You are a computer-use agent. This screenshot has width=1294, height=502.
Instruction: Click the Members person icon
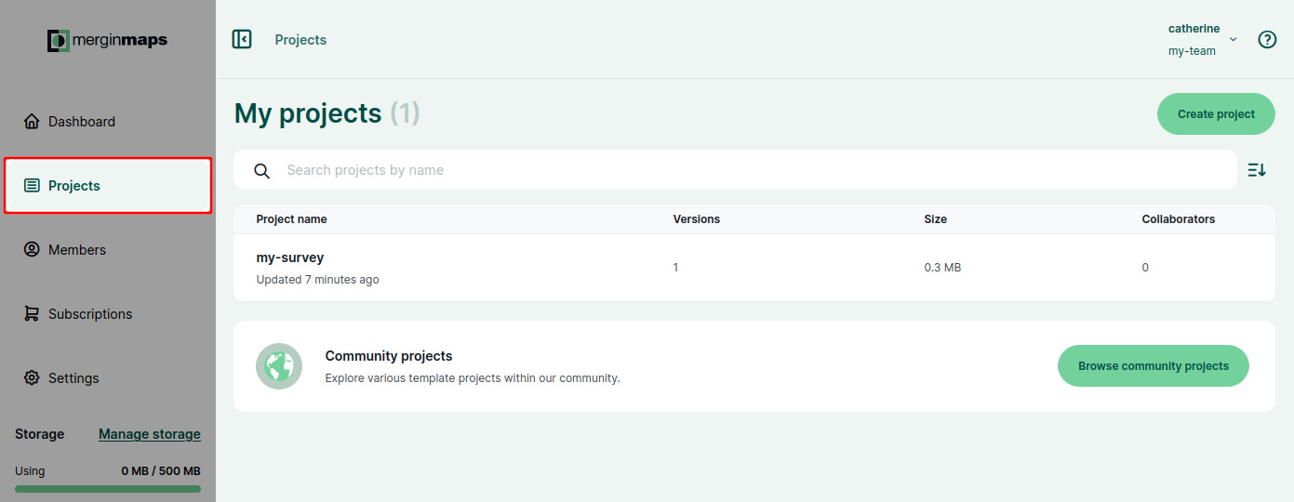(x=32, y=250)
